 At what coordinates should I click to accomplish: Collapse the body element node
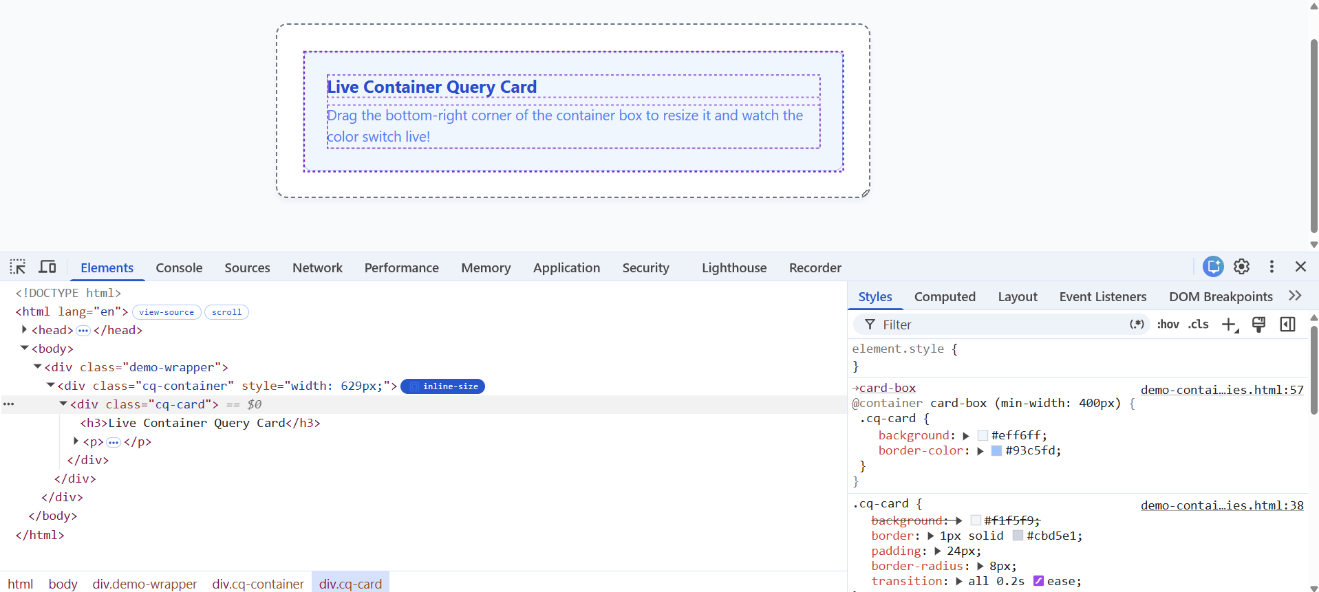24,349
